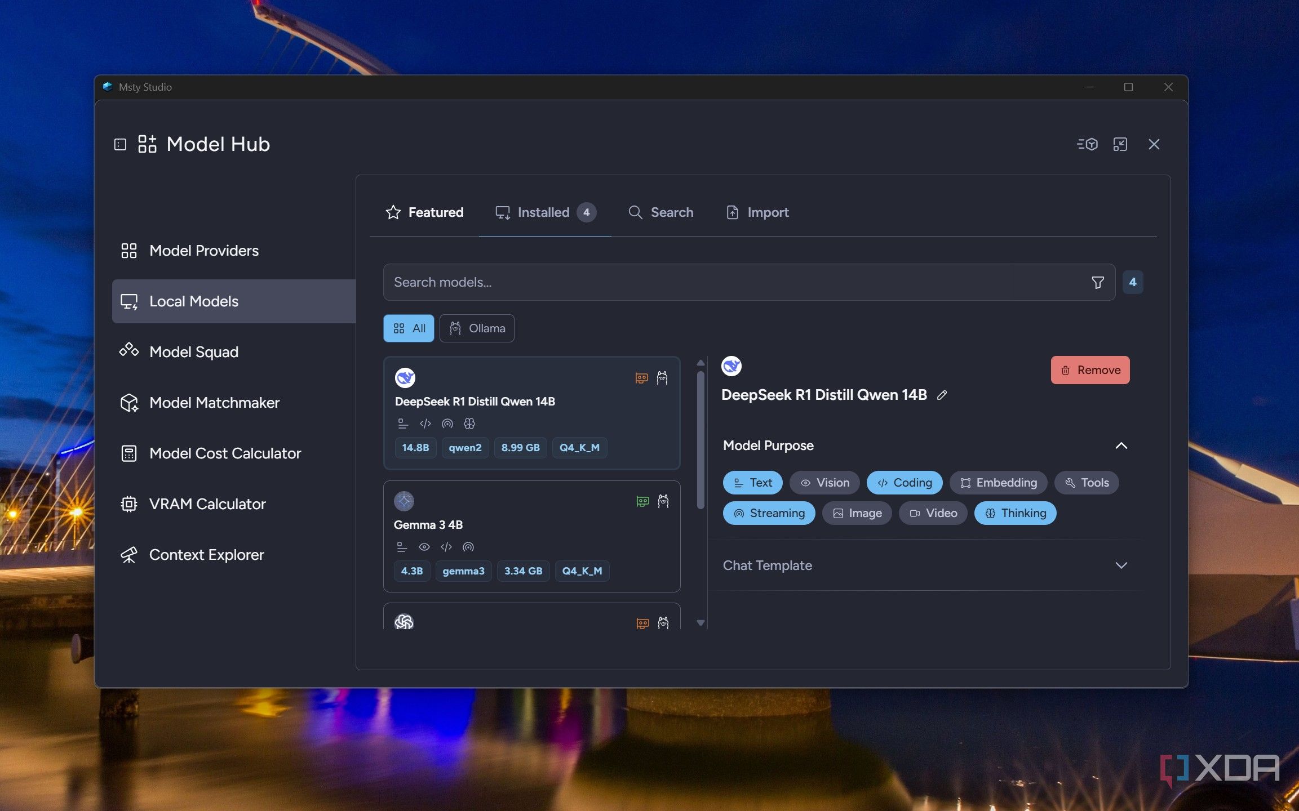
Task: Open the Search tab
Action: coord(660,212)
